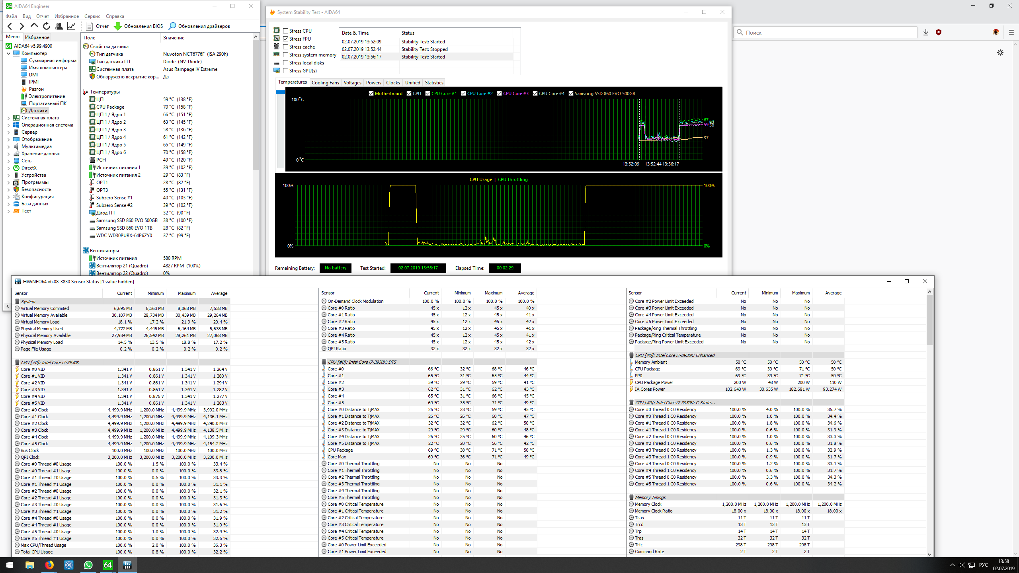
Task: Expand the Хранение данных tree node
Action: [9, 154]
